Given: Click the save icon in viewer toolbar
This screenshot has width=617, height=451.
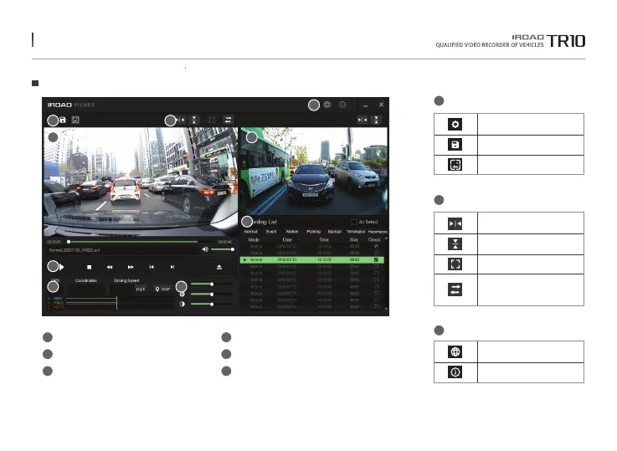Looking at the screenshot, I should pos(63,120).
